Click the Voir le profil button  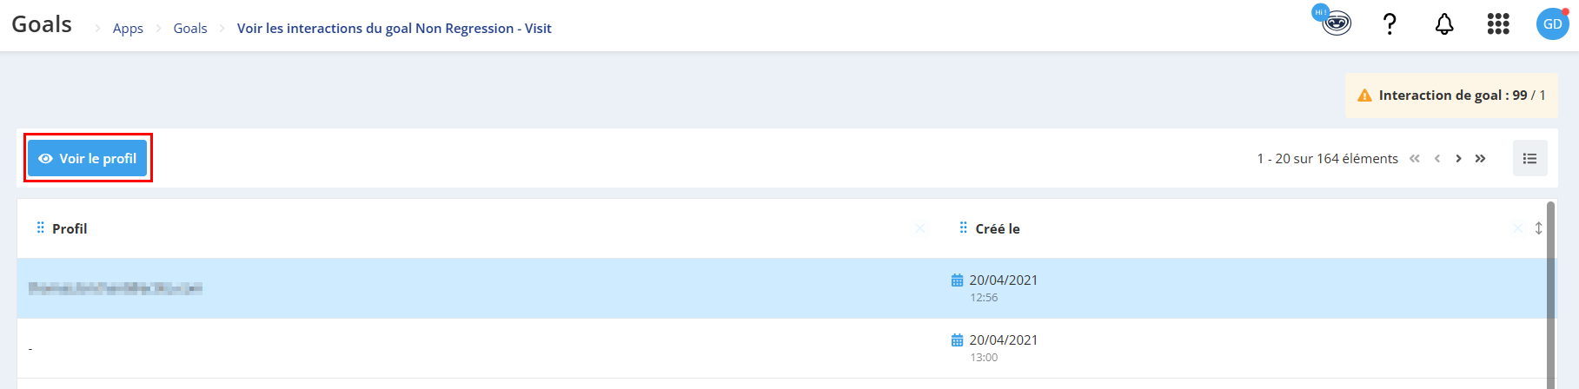click(88, 158)
